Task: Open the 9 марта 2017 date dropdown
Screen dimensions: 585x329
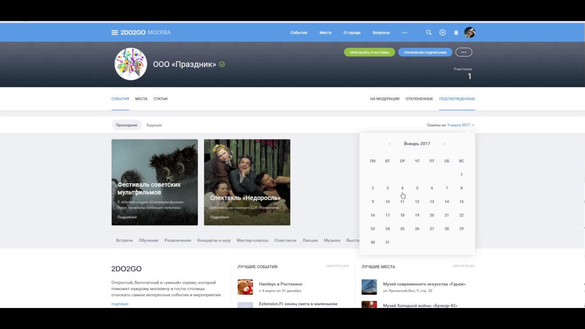Action: (461, 125)
